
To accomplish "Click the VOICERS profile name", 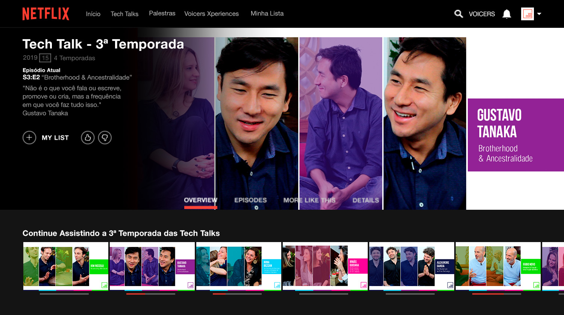I will (x=482, y=14).
